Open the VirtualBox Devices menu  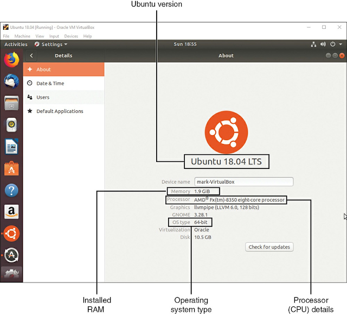click(x=71, y=36)
